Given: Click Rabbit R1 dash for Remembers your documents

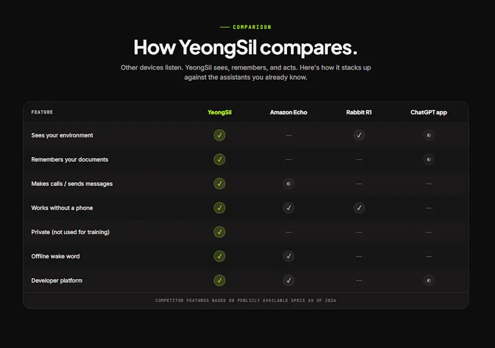Looking at the screenshot, I should point(359,159).
